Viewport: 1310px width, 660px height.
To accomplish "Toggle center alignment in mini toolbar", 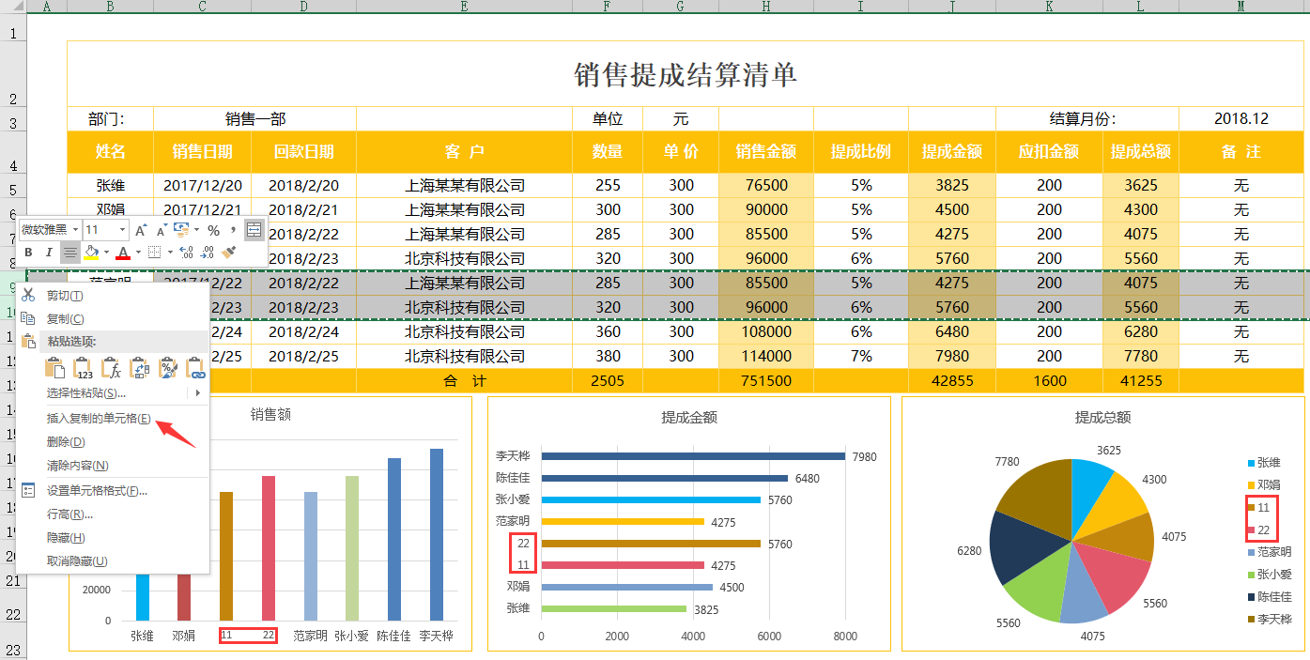I will [70, 253].
